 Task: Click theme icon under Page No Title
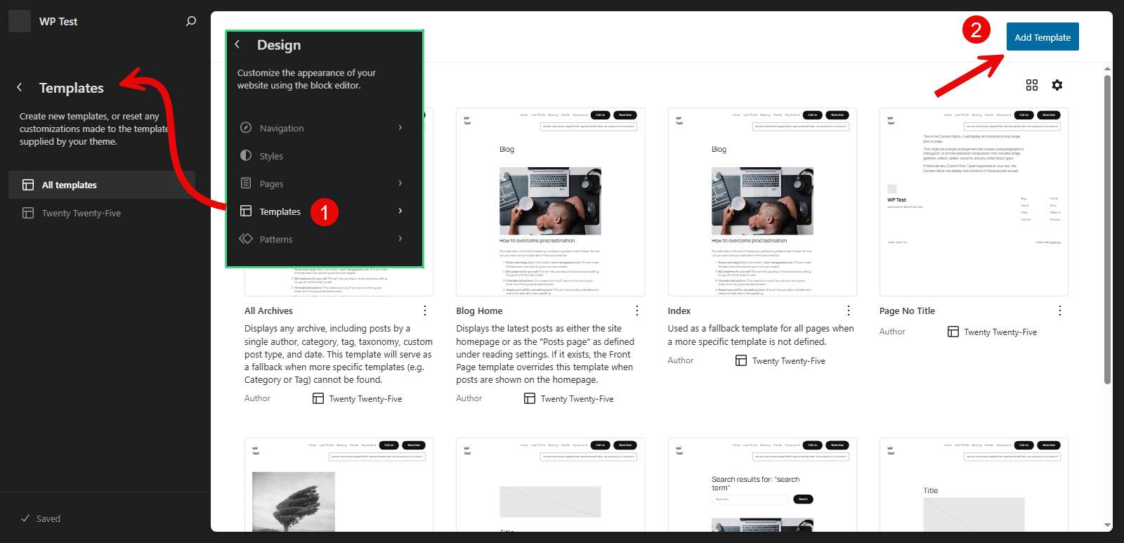pyautogui.click(x=953, y=332)
